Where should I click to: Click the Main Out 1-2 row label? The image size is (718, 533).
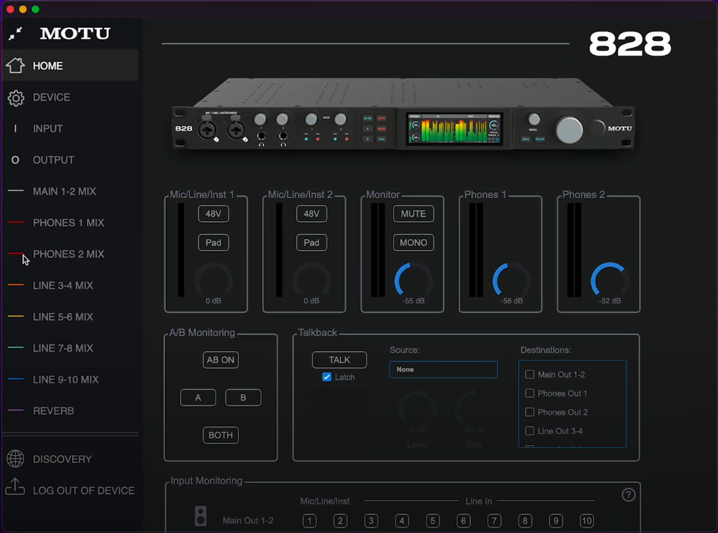coord(248,521)
